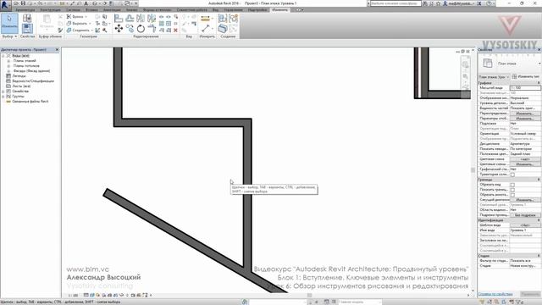Image resolution: width=542 pixels, height=305 pixels.
Task: Click the search keyword field in title bar
Action: pos(395,3)
